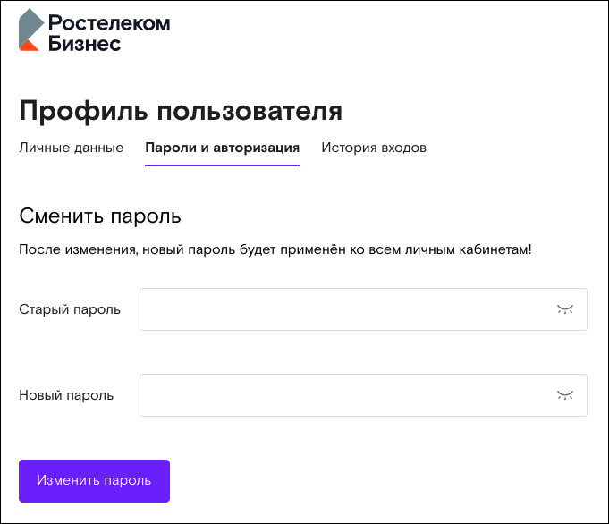
Task: Click the Старый пароль label
Action: point(70,309)
